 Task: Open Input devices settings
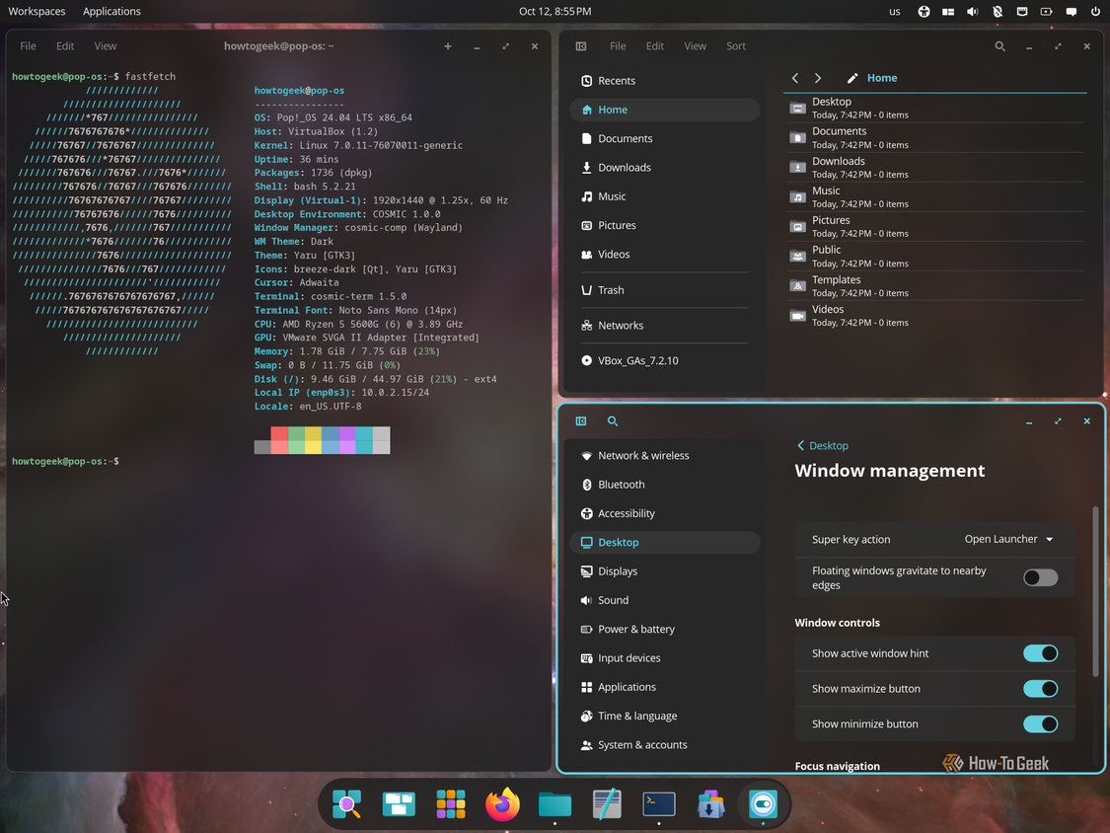665,658
